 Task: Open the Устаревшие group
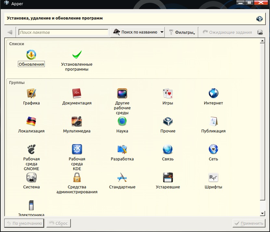coord(168,181)
